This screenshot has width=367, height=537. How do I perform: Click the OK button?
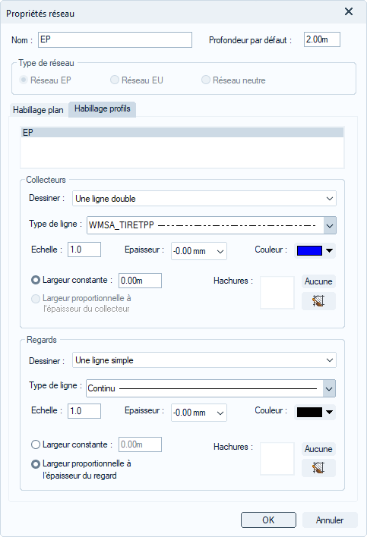click(x=268, y=520)
